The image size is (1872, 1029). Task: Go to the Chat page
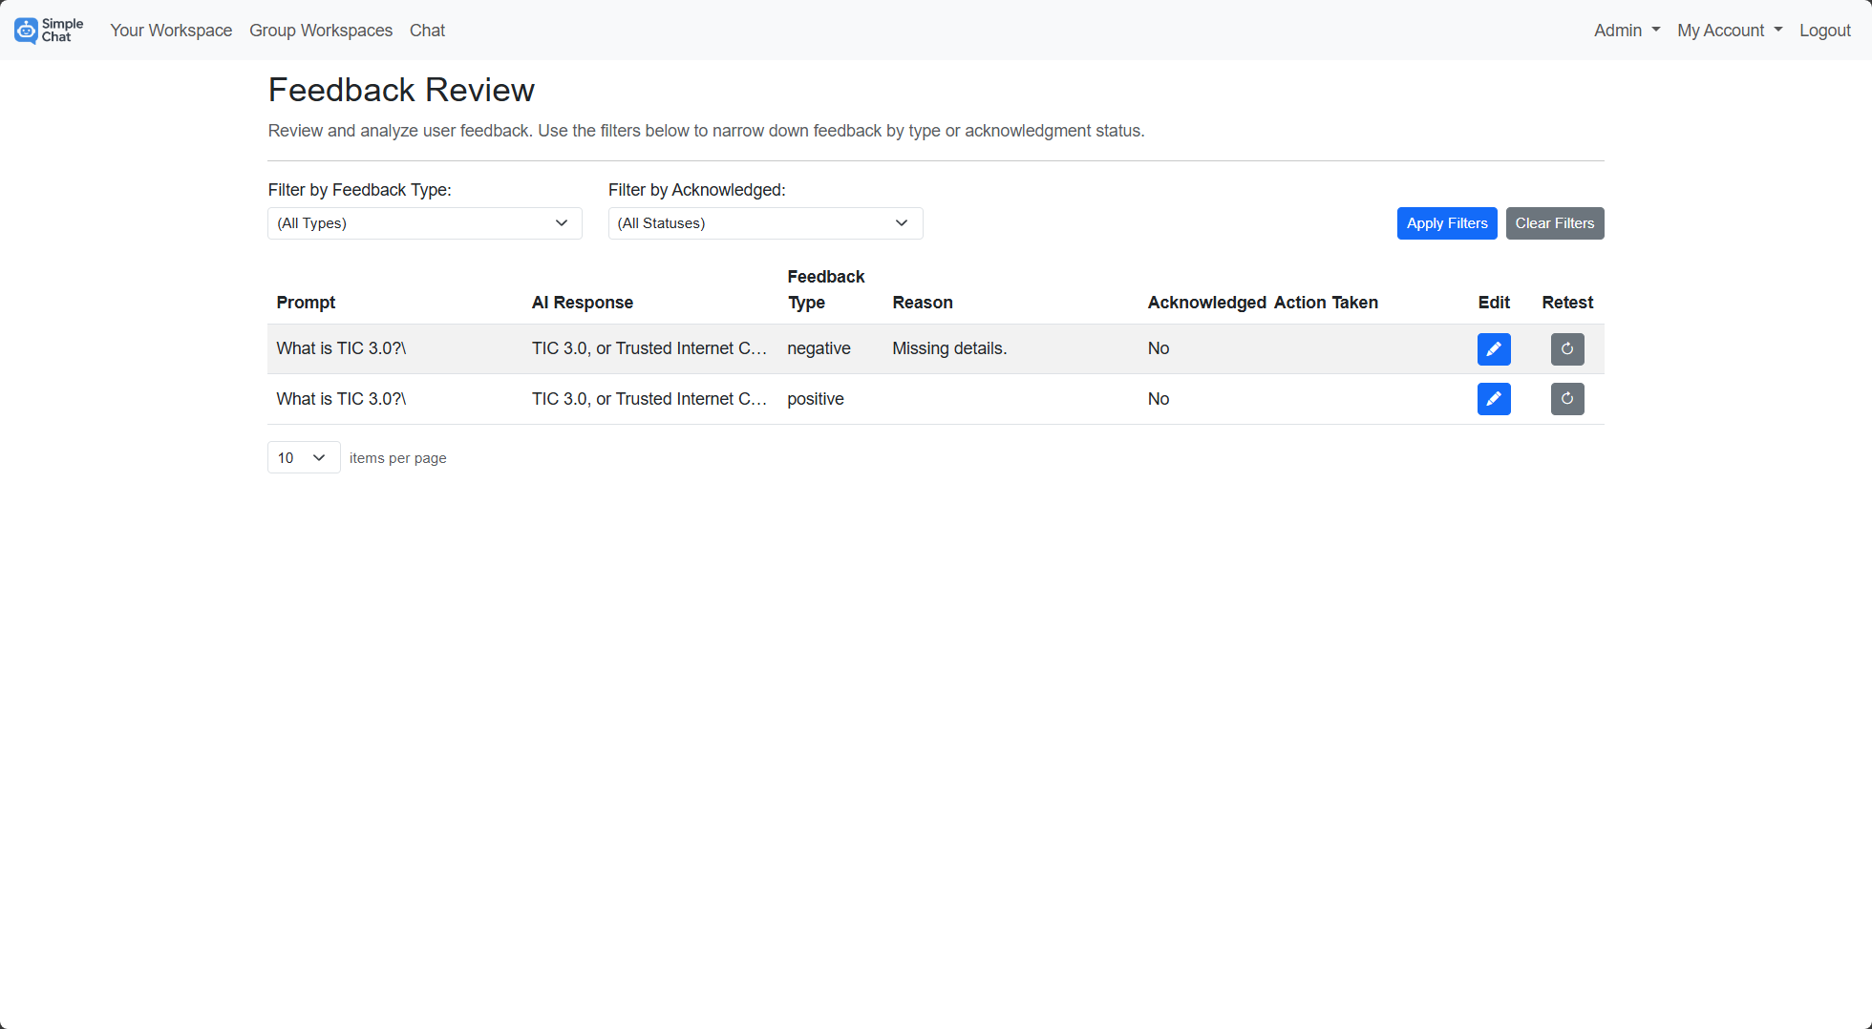click(x=426, y=30)
